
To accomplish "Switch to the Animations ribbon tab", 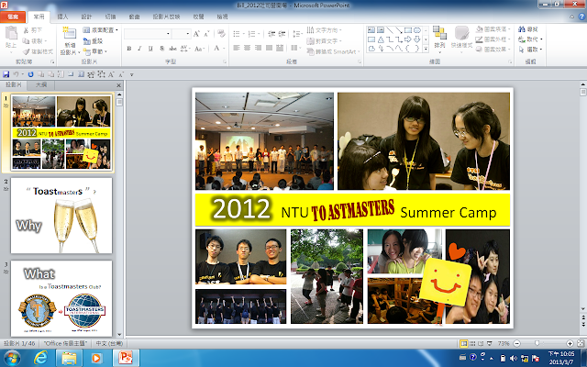I will 135,17.
